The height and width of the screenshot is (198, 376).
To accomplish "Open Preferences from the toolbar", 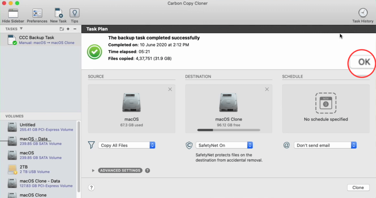I will 37,13.
